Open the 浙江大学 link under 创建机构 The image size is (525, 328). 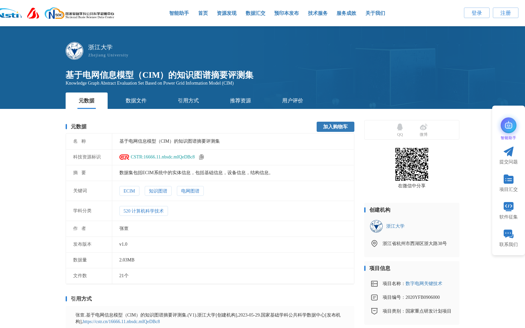(395, 226)
